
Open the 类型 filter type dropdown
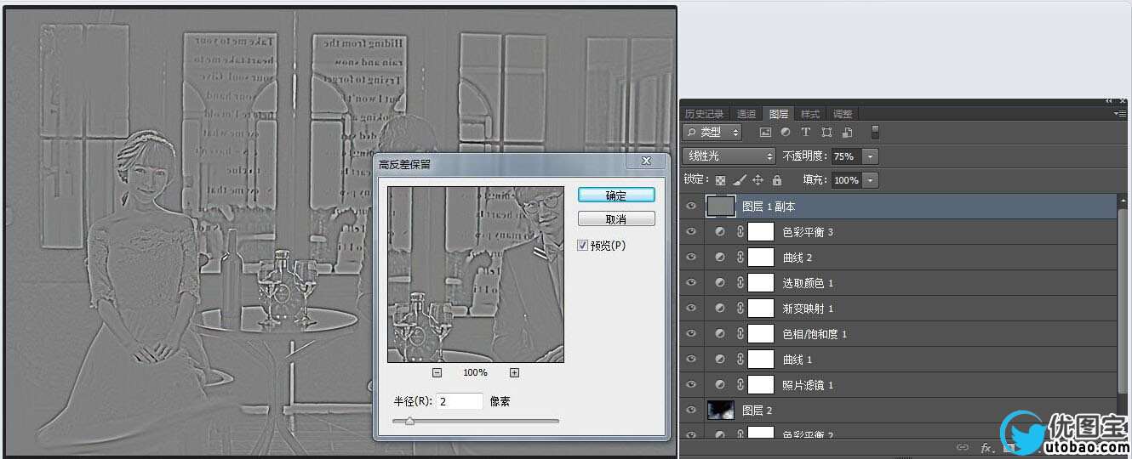pyautogui.click(x=712, y=133)
